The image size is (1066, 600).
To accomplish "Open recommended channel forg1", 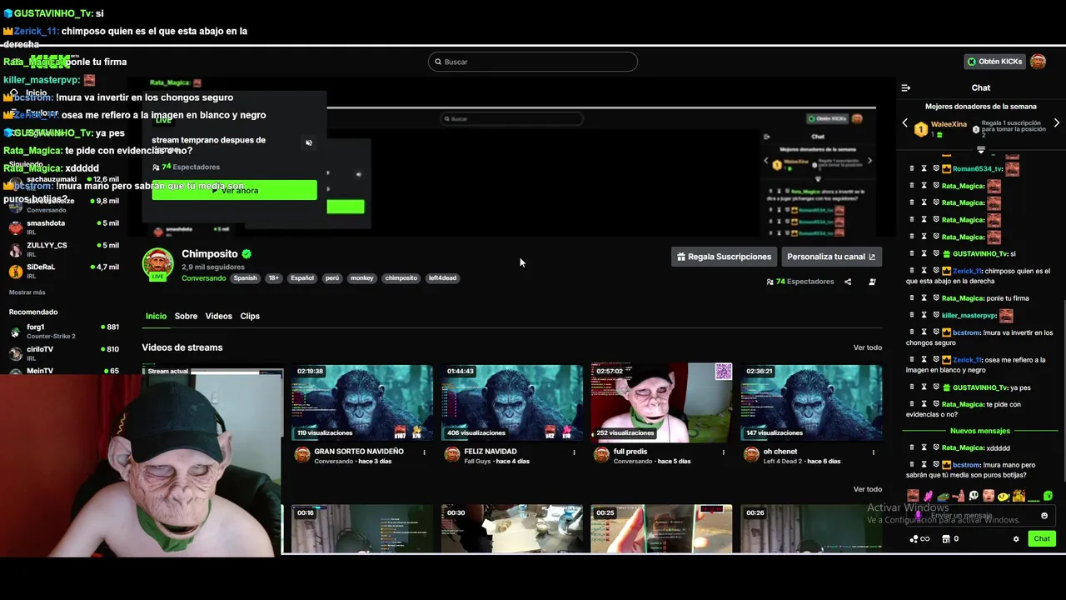I will [x=63, y=331].
